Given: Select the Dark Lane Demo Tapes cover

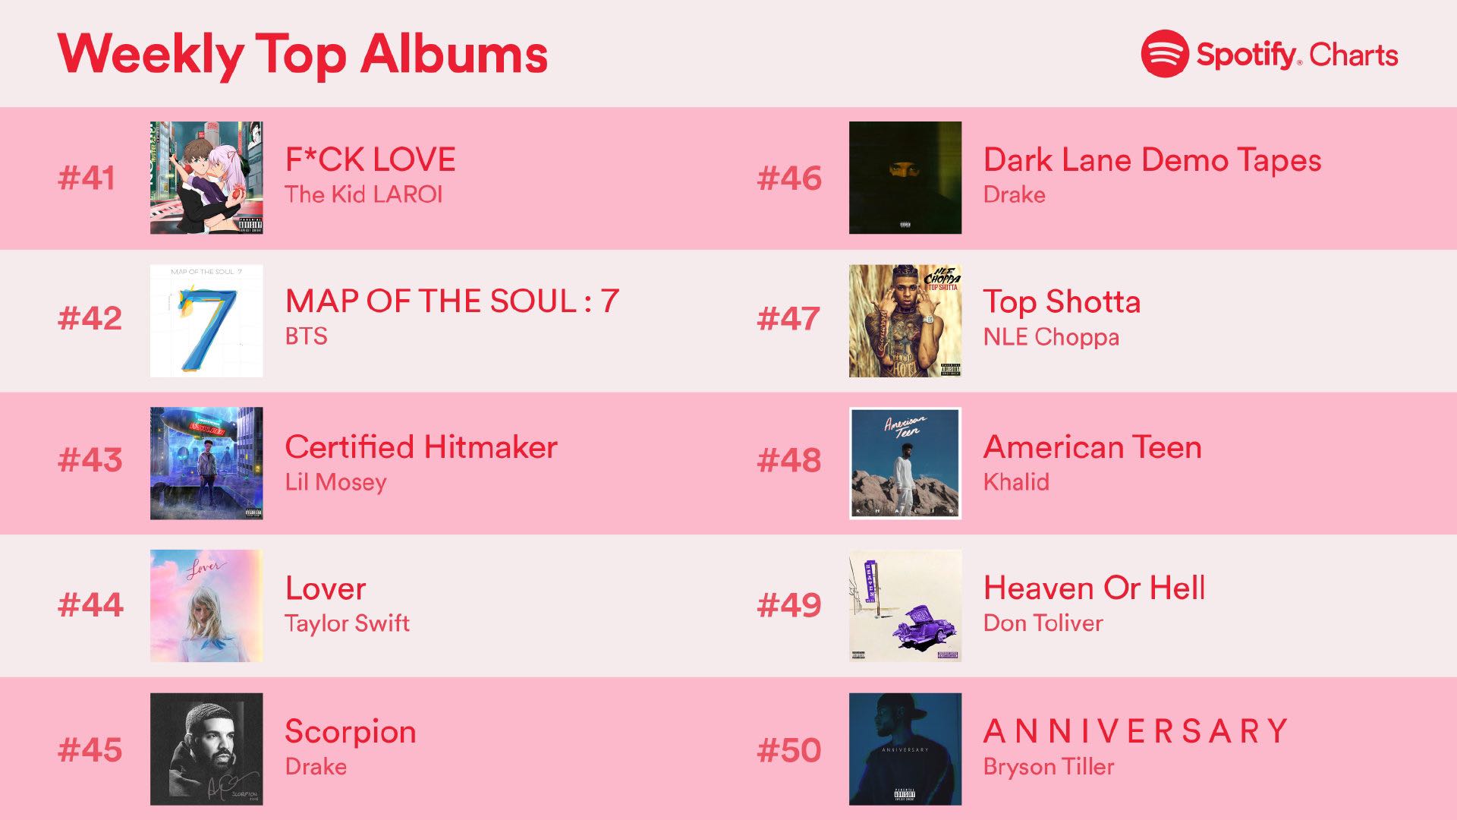Looking at the screenshot, I should coord(905,178).
